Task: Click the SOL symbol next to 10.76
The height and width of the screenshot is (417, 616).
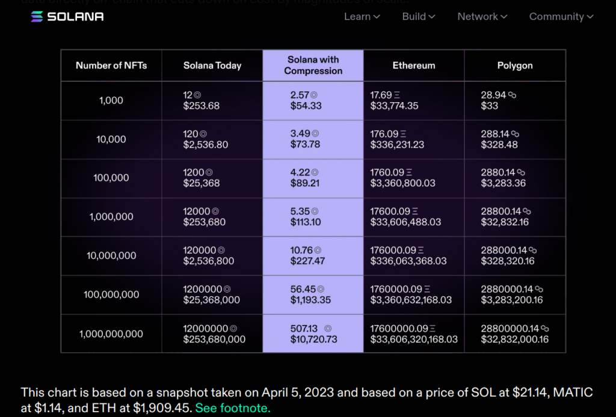Action: point(318,250)
